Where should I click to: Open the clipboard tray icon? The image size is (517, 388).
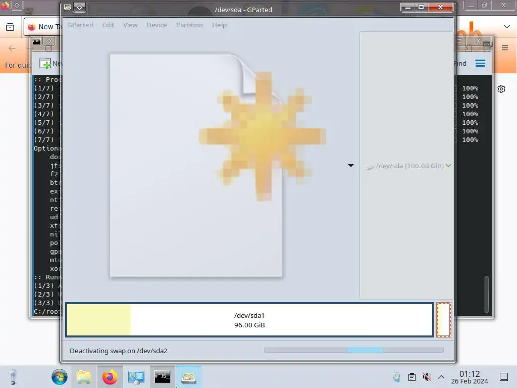[412, 377]
